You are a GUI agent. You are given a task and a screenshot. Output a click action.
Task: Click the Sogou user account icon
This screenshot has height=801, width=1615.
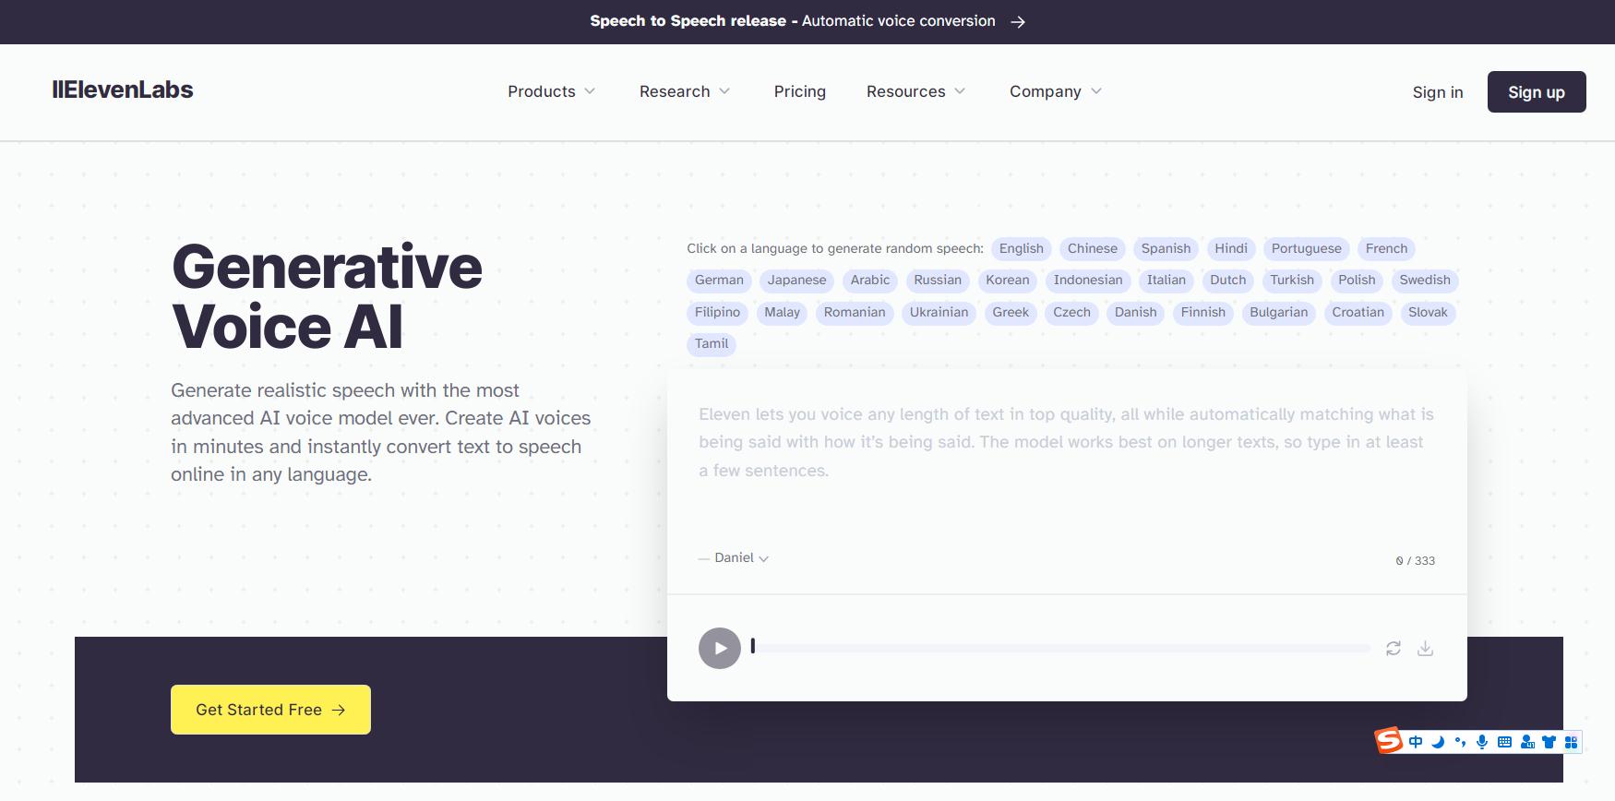coord(1527,742)
